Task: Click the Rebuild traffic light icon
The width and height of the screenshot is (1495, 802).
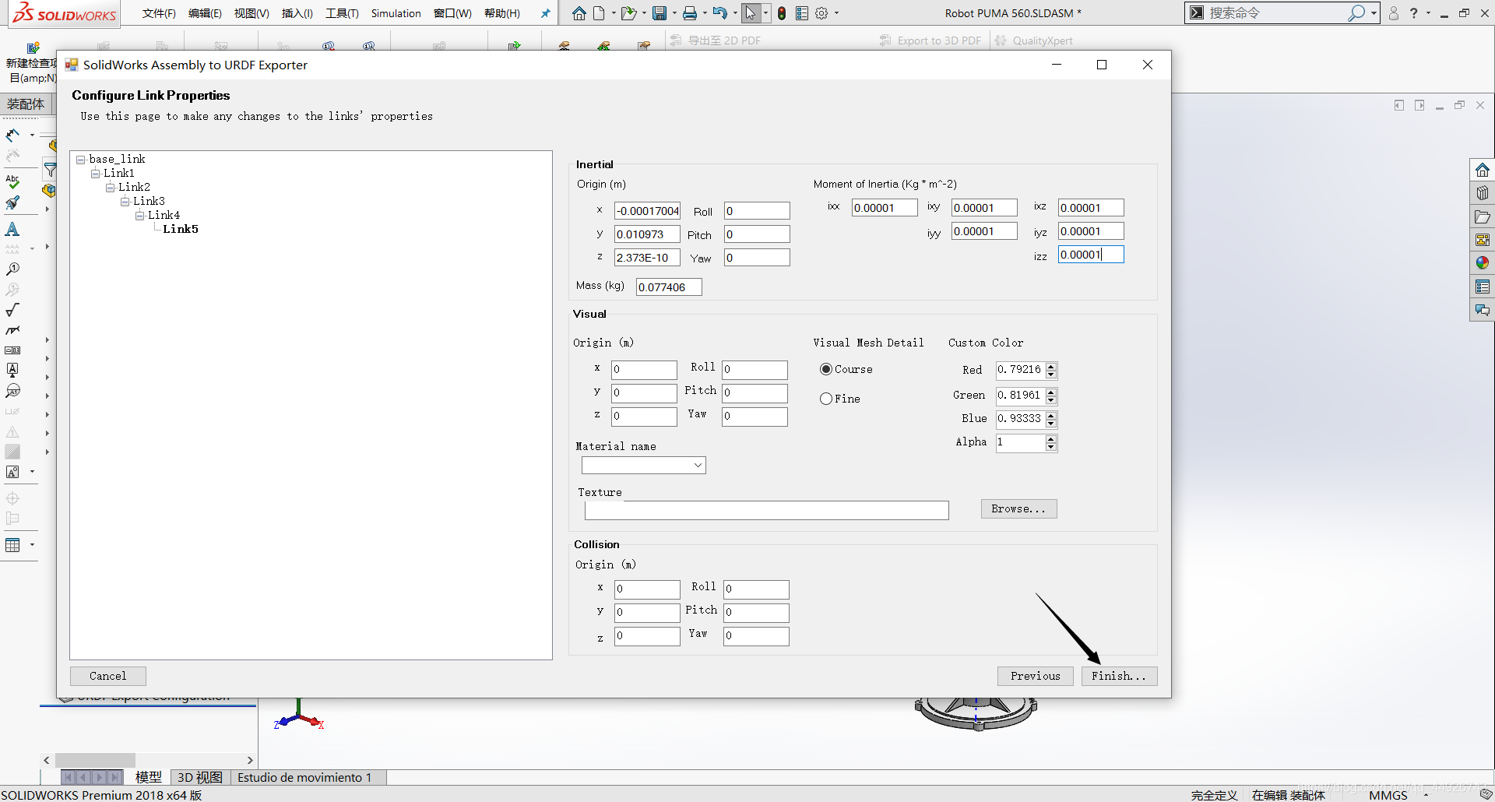Action: pos(782,13)
